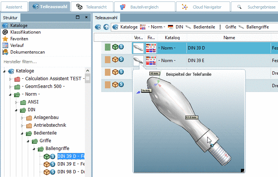Click Kataloge in the breadcrumb path
This screenshot has width=278, height=177.
(x=129, y=27)
